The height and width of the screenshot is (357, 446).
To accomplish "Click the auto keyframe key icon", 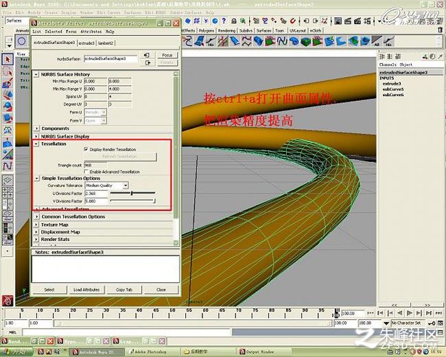I will click(x=432, y=323).
